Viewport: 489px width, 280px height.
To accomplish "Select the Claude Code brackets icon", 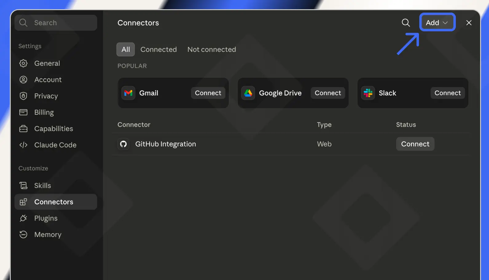I will click(x=23, y=145).
